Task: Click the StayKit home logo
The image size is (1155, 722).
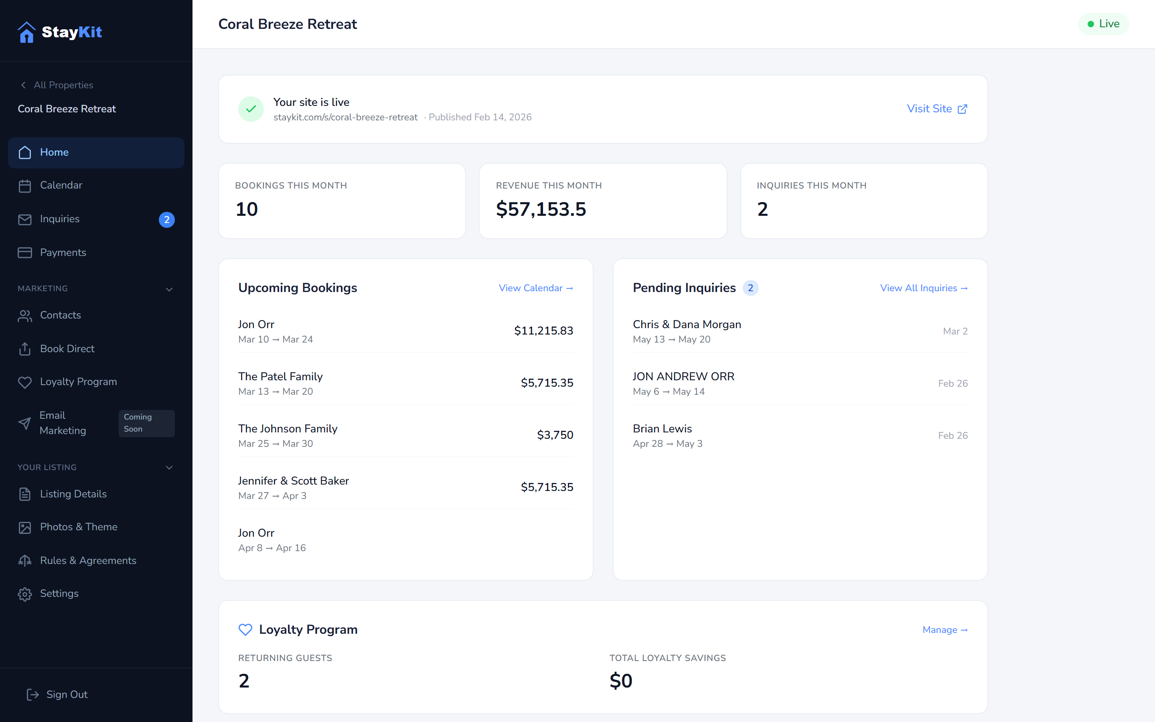Action: (59, 32)
